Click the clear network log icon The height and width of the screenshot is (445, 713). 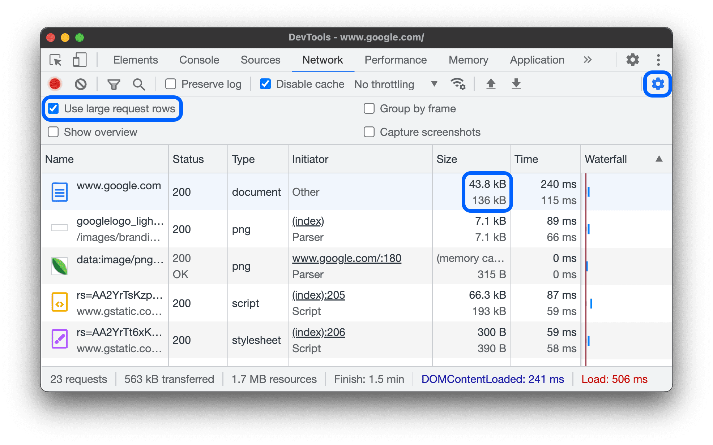pos(82,83)
